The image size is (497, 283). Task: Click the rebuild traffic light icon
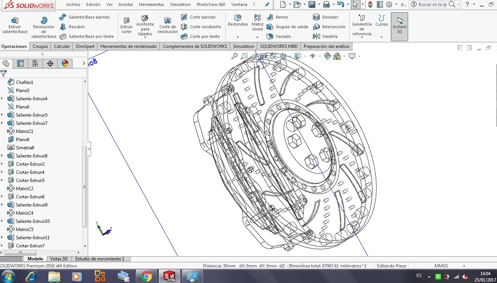(370, 4)
